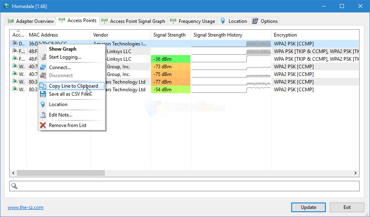Choose Connect... in the context menu
This screenshot has width=370, height=217.
(x=72, y=67)
